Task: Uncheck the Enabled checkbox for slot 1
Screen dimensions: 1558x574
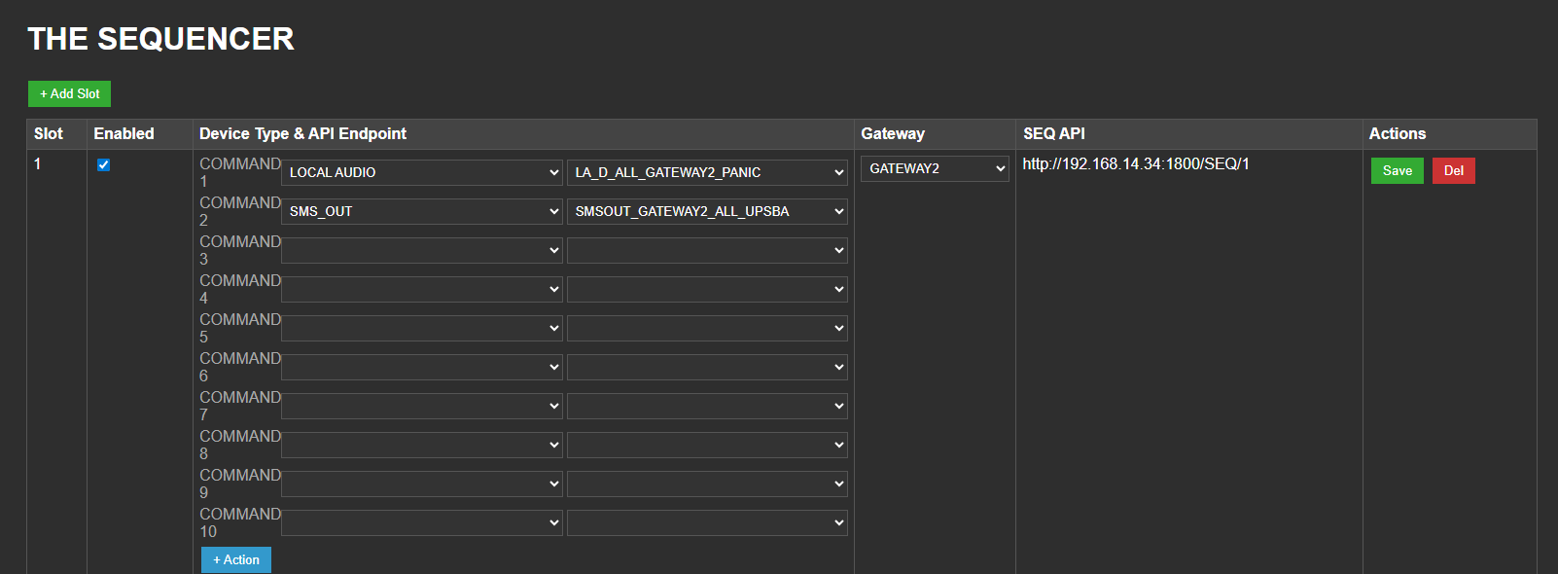Action: (x=103, y=164)
